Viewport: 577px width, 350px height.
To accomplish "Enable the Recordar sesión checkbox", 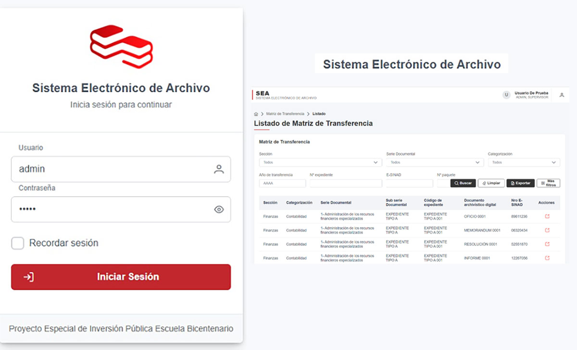I will point(18,243).
